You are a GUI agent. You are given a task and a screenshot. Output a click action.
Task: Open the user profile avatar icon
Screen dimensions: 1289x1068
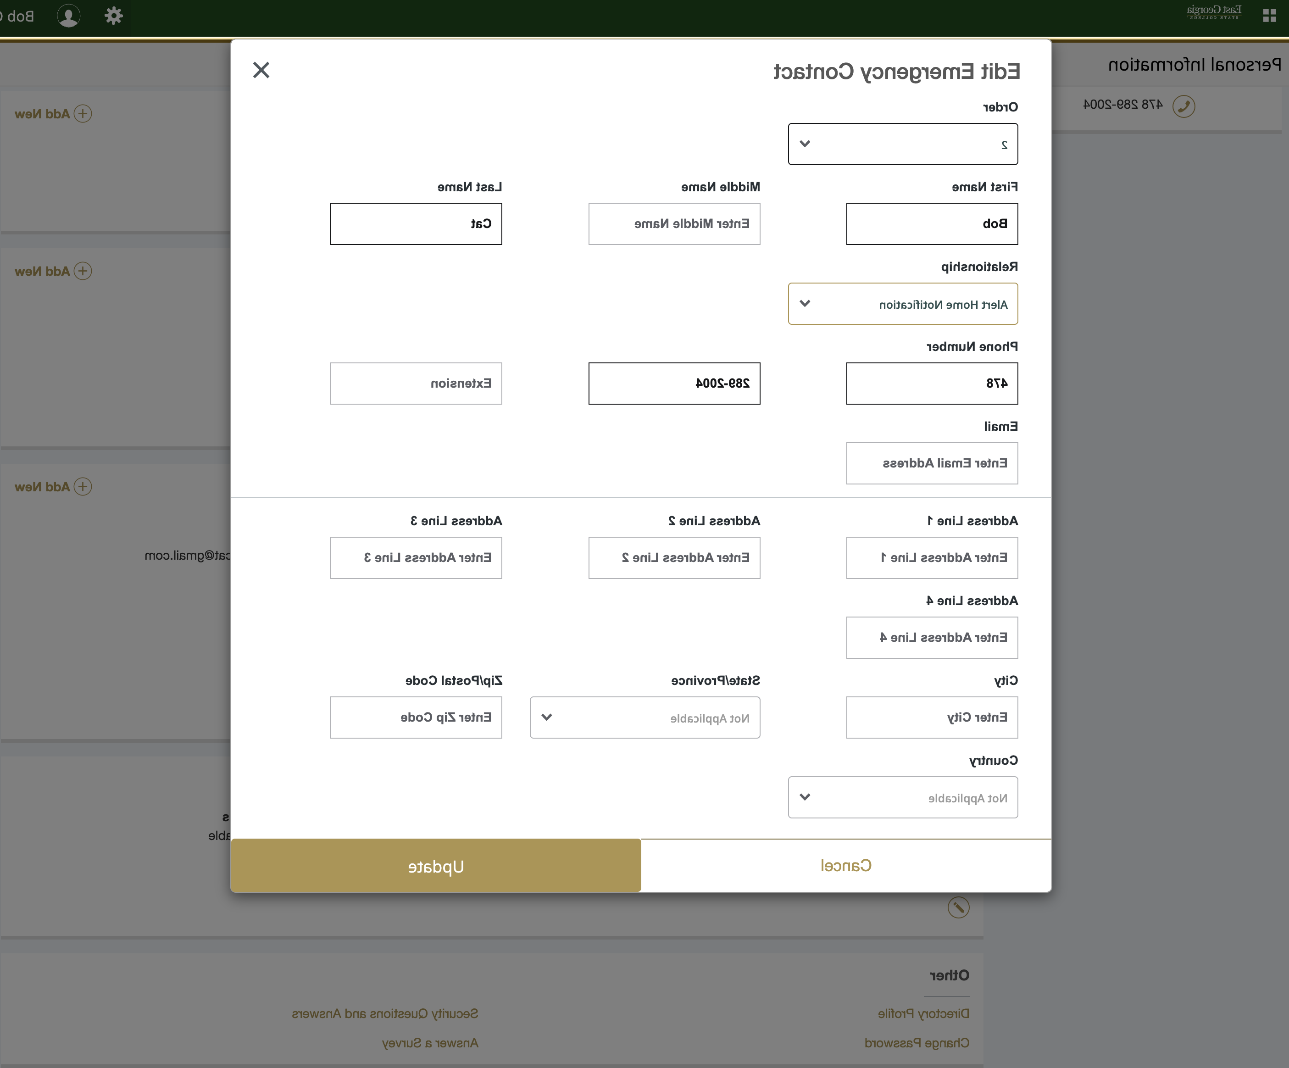69,16
